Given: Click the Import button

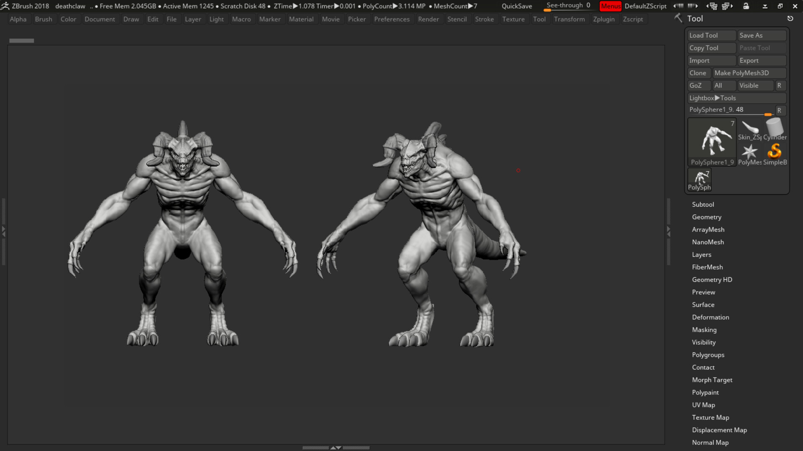Looking at the screenshot, I should [x=711, y=60].
